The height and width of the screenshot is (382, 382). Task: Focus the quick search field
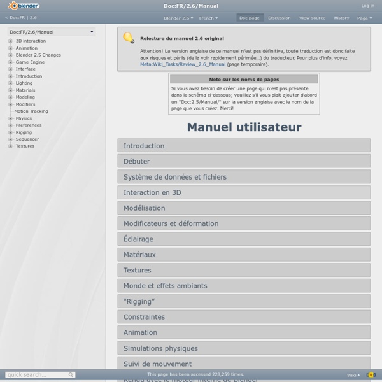tap(40, 375)
